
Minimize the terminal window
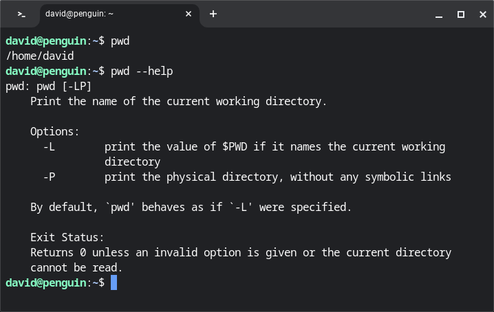click(x=438, y=14)
